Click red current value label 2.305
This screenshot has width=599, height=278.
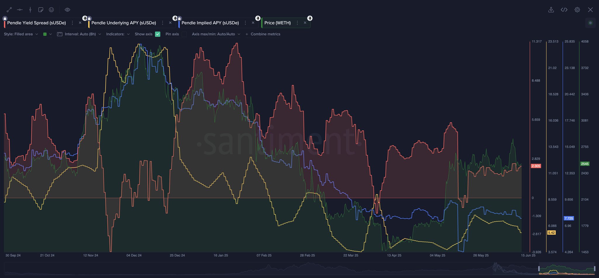point(536,166)
